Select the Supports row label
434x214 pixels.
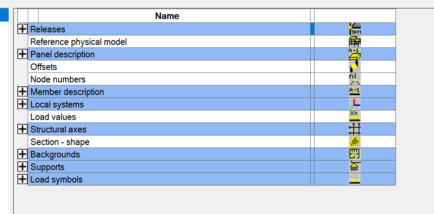tap(47, 167)
